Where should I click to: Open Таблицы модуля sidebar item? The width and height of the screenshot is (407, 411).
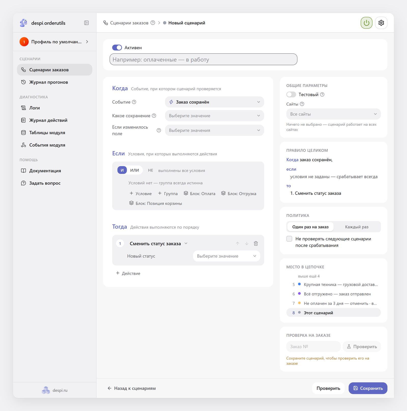coord(54,133)
